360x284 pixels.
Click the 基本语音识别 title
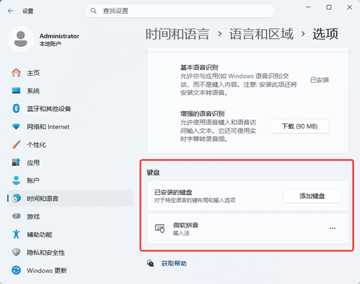tap(199, 67)
